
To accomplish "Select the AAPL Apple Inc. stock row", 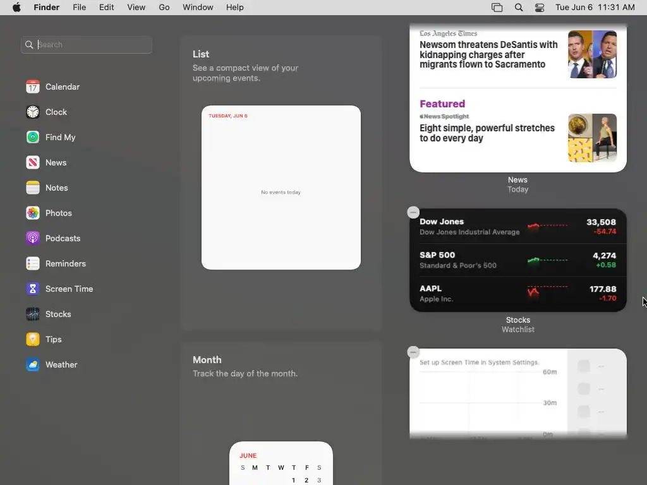I will pyautogui.click(x=518, y=293).
